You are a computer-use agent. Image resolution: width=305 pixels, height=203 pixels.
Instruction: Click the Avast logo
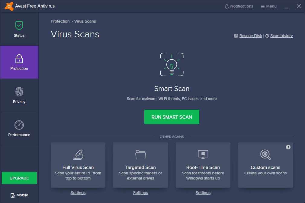(8, 6)
